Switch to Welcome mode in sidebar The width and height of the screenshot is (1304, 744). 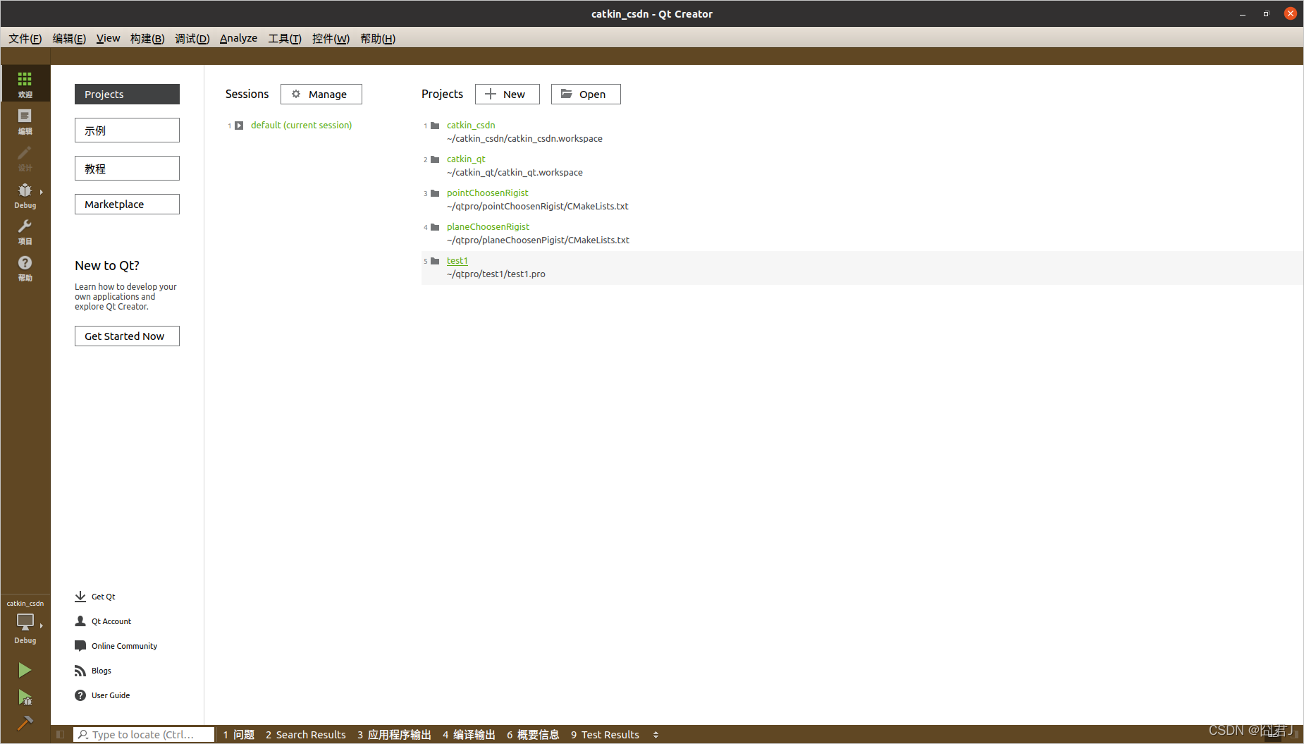tap(25, 84)
